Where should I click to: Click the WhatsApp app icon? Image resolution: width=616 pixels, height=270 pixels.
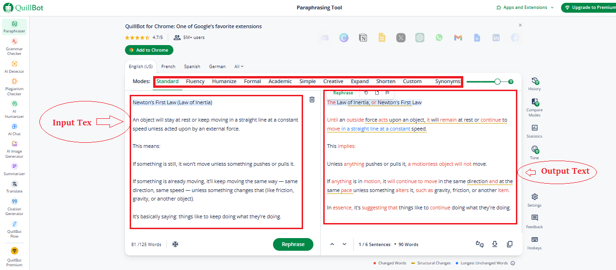(x=439, y=38)
